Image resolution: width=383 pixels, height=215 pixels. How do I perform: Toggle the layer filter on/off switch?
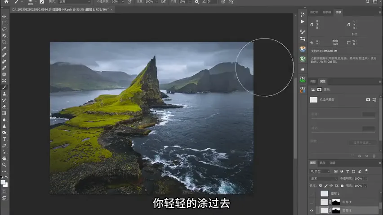pos(366,171)
